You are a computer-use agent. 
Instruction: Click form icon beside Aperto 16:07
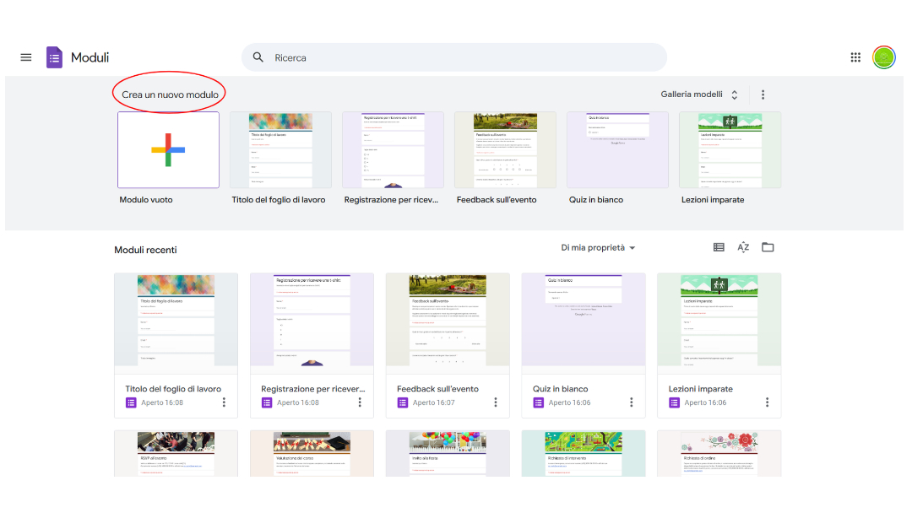pos(403,402)
